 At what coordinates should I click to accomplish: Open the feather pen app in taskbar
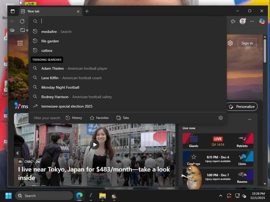tap(91, 196)
